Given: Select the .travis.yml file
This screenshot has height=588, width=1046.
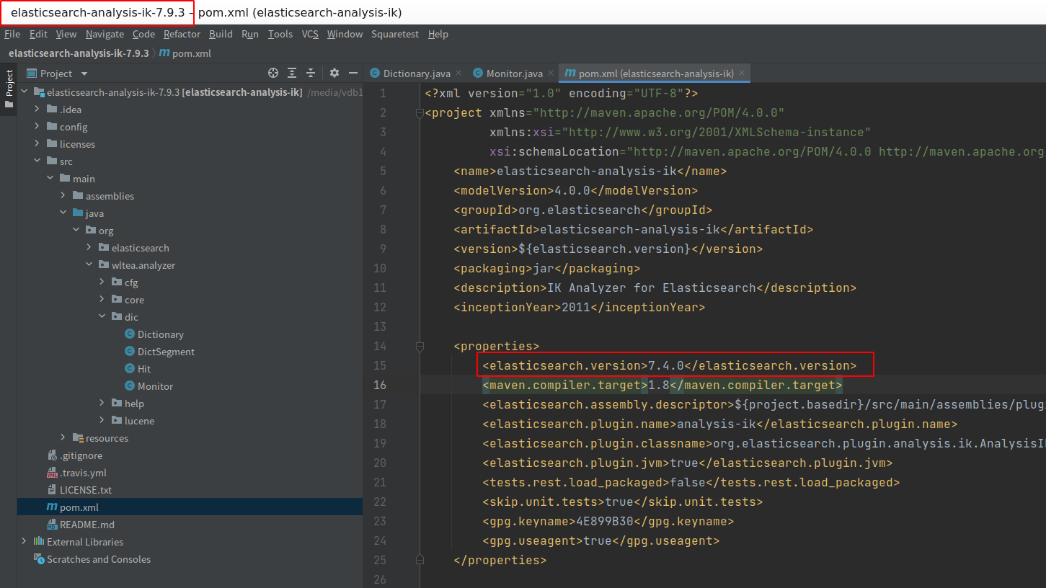Looking at the screenshot, I should [76, 473].
